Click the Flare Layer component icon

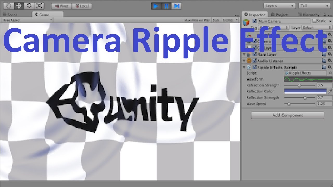(249, 54)
